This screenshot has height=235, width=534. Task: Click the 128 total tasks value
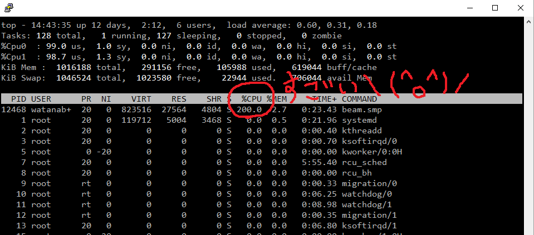[x=43, y=36]
